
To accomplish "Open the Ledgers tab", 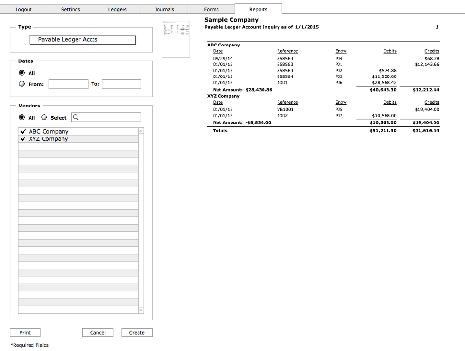I will [117, 9].
